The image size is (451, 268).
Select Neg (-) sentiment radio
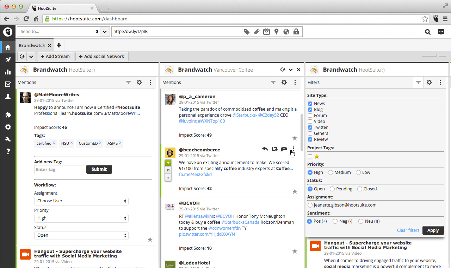pyautogui.click(x=335, y=221)
